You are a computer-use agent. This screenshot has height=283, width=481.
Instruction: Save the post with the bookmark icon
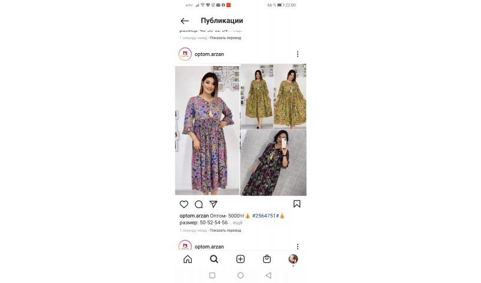[x=296, y=204]
